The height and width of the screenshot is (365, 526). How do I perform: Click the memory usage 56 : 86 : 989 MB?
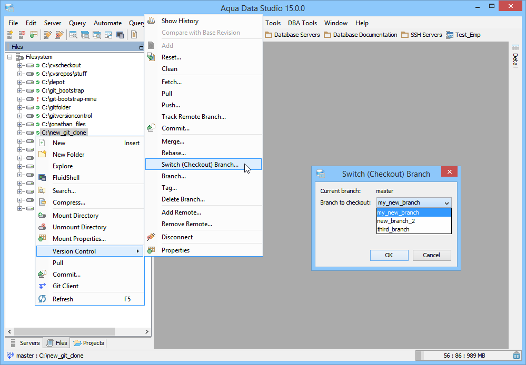click(464, 356)
